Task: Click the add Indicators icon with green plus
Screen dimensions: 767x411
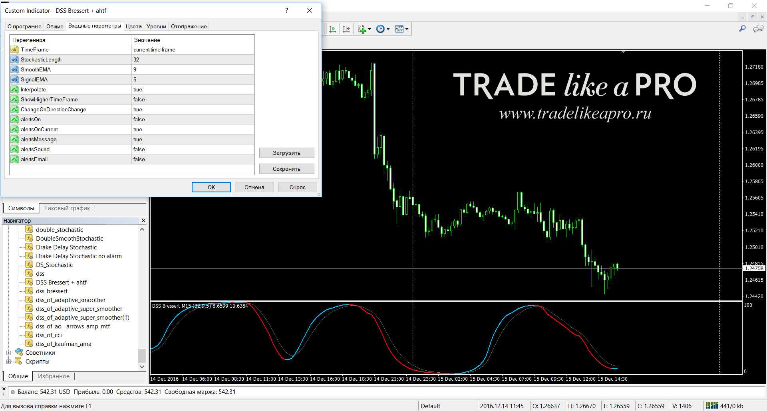Action: pos(362,29)
